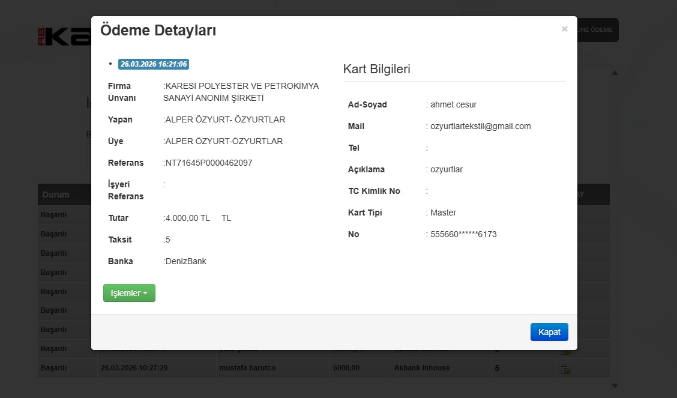Open the İşlemler dropdown menu
The height and width of the screenshot is (398, 677).
pyautogui.click(x=129, y=293)
